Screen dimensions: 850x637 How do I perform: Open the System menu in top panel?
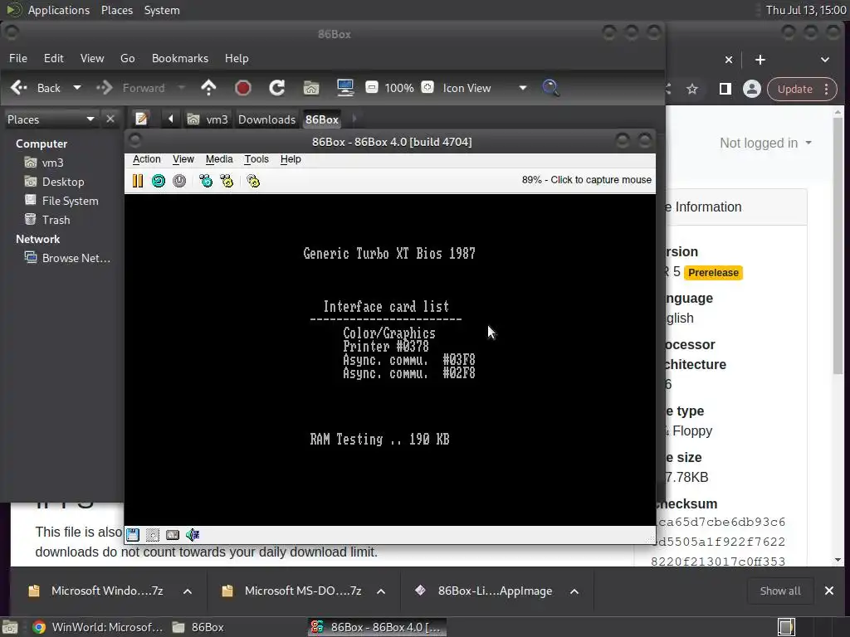tap(162, 10)
